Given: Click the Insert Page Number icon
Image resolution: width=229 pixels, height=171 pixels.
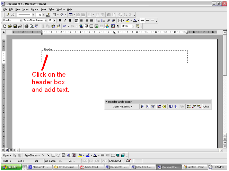Looking at the screenshot, I should (143, 107).
